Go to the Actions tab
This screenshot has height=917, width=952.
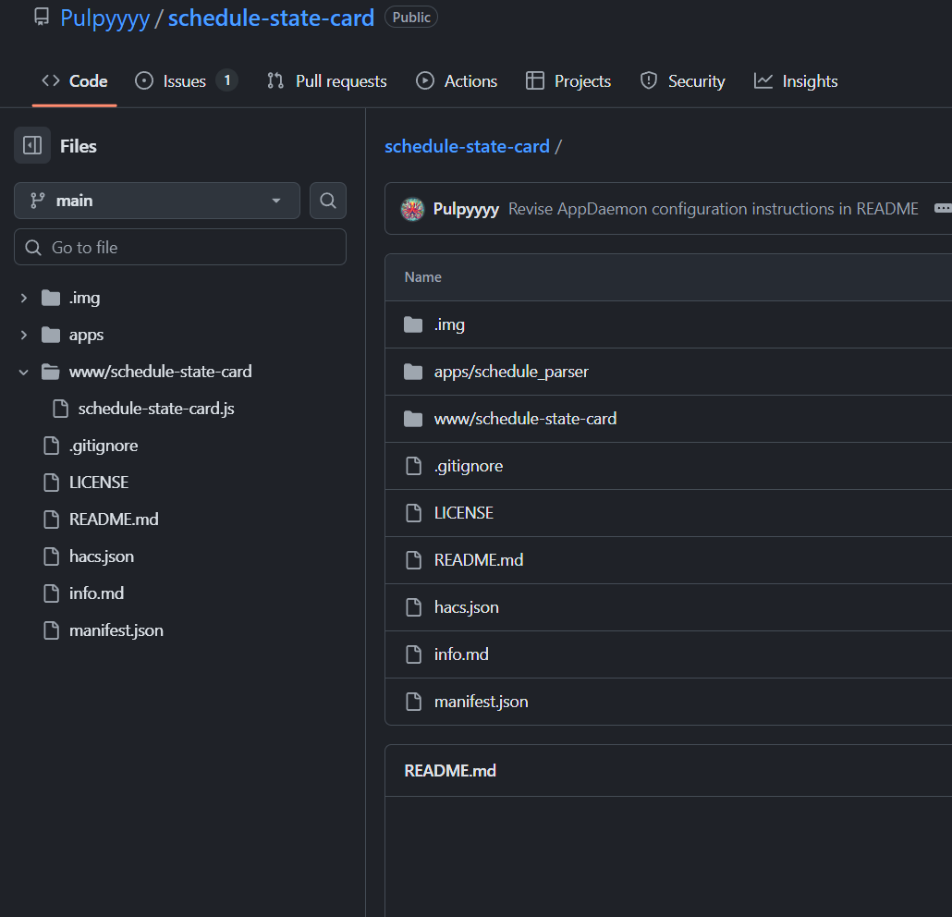457,81
